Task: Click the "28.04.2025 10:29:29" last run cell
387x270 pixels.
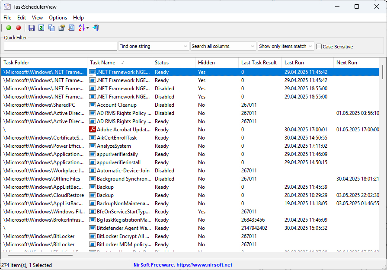Action: (306, 195)
